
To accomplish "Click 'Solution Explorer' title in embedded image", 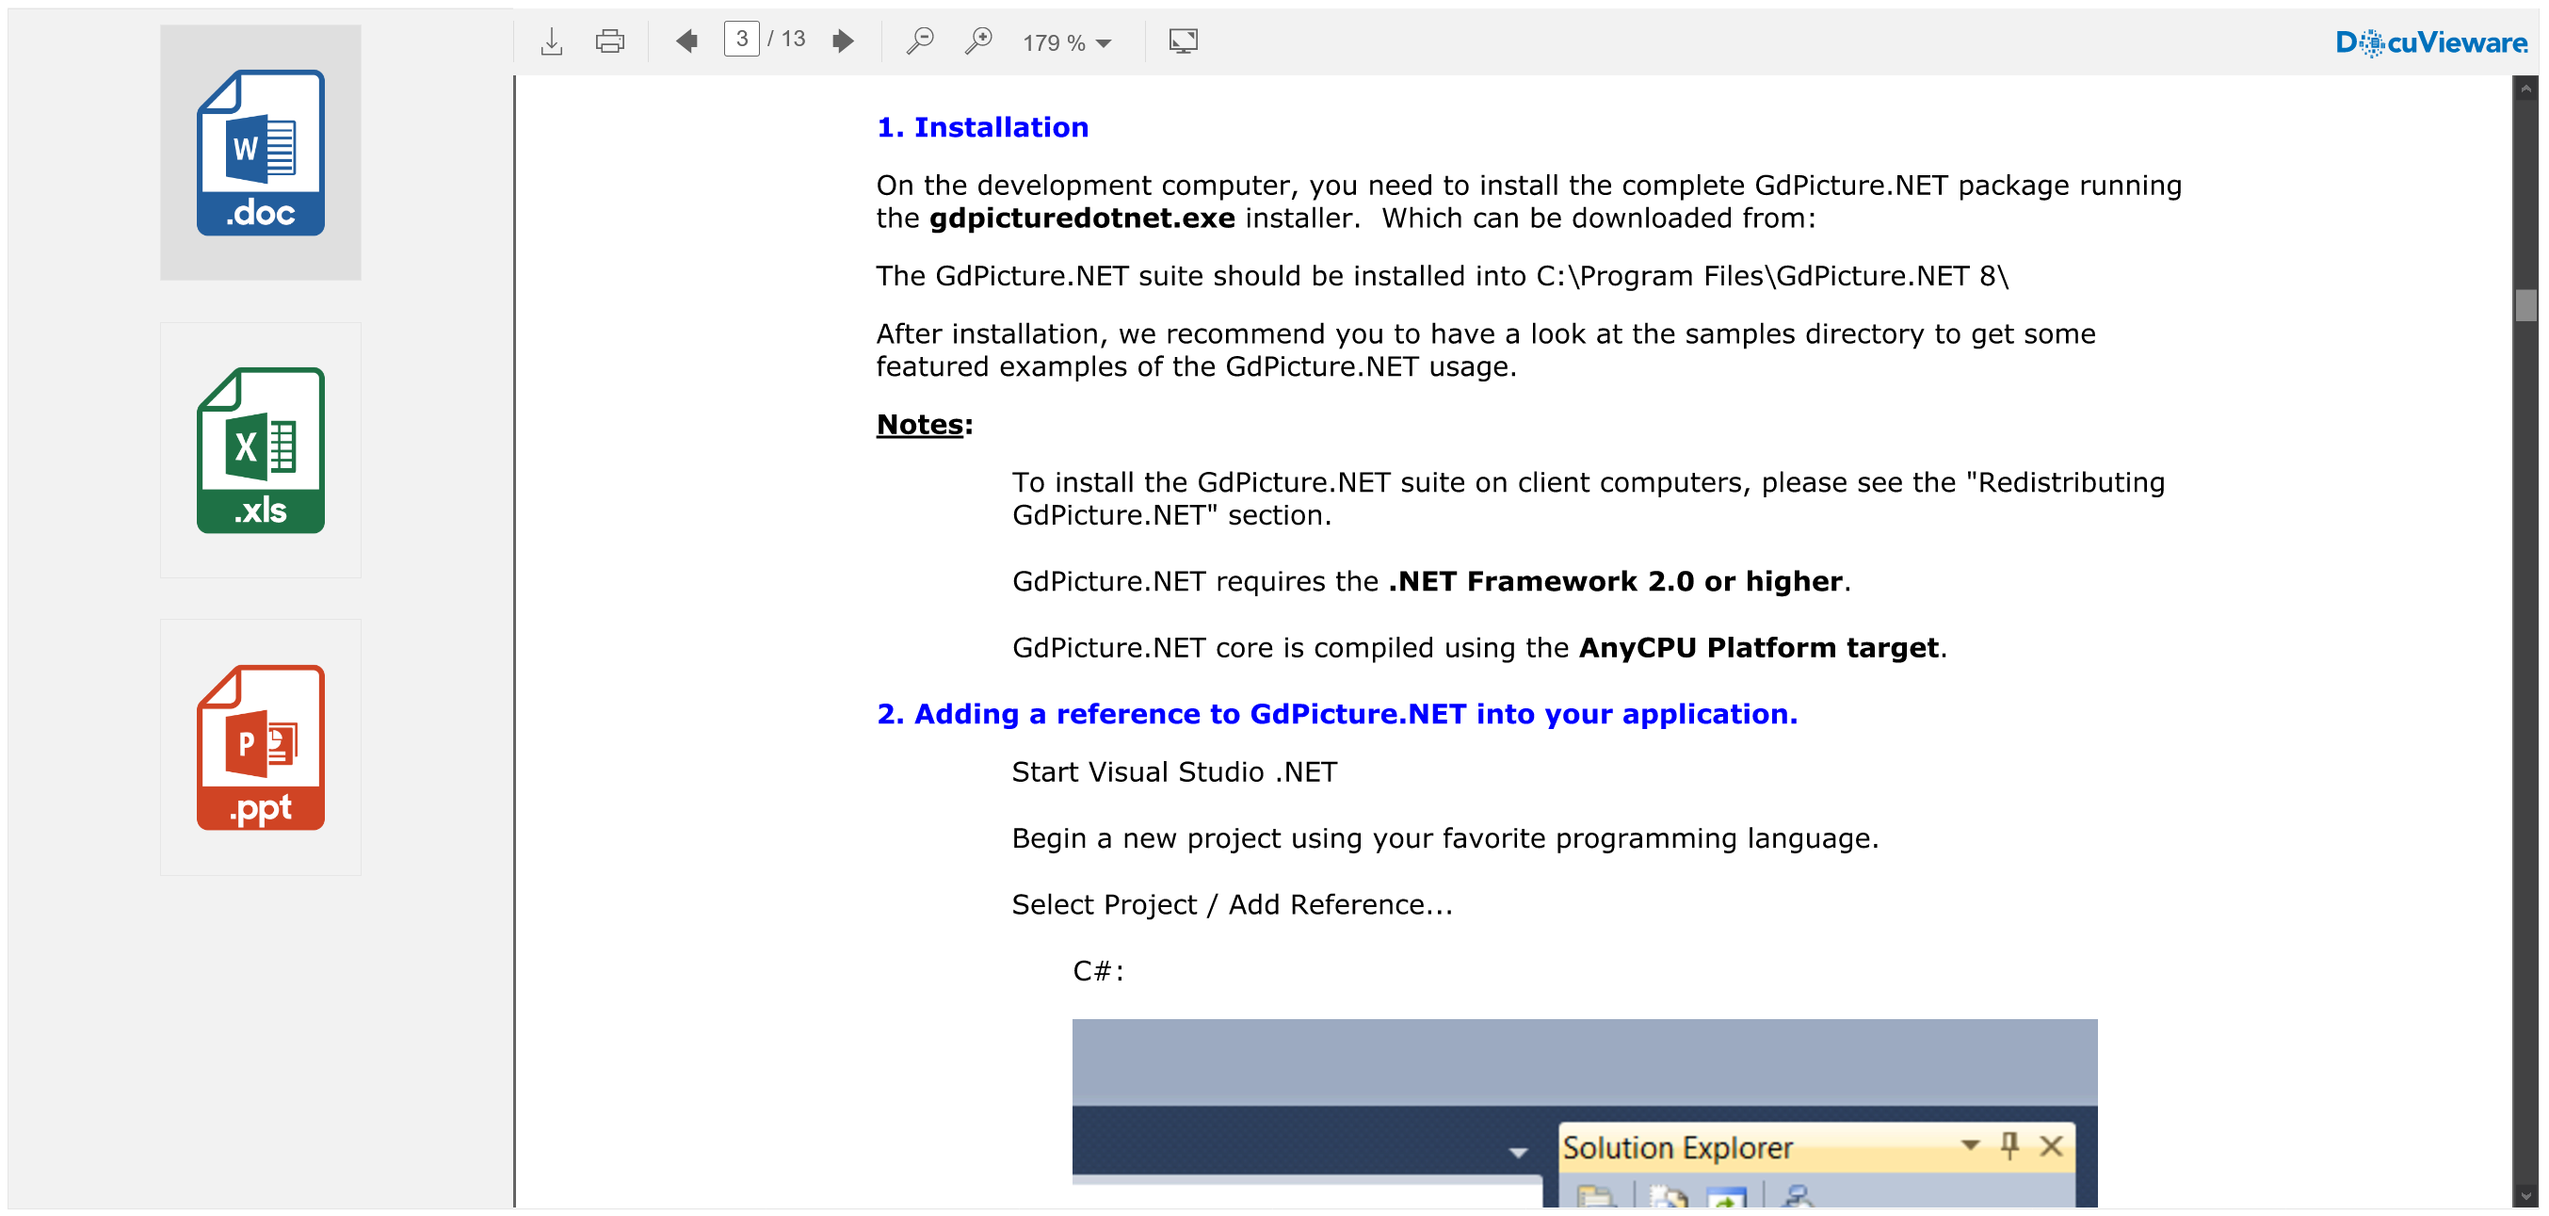I will (1677, 1149).
